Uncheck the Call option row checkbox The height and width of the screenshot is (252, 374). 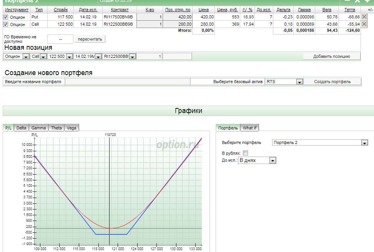click(5, 24)
